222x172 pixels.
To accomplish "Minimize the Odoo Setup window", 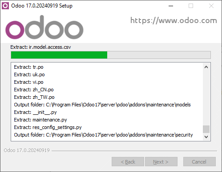I will 171,6.
